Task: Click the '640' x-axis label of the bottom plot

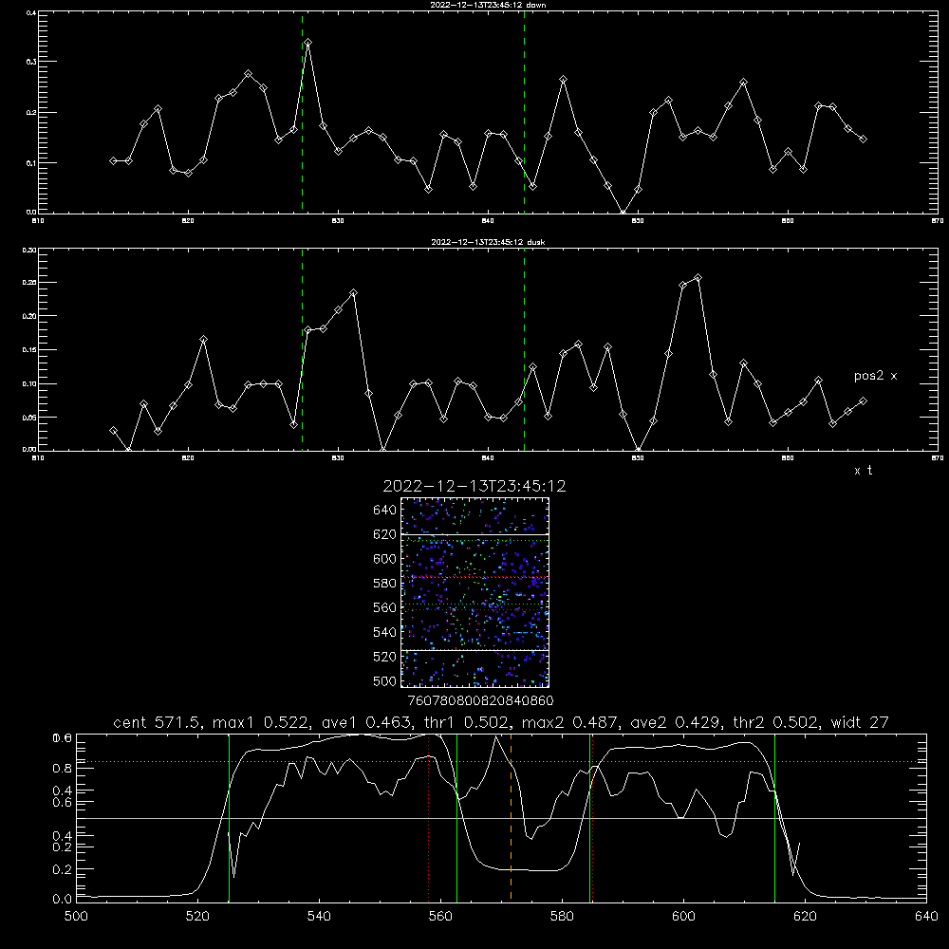Action: pos(926,917)
